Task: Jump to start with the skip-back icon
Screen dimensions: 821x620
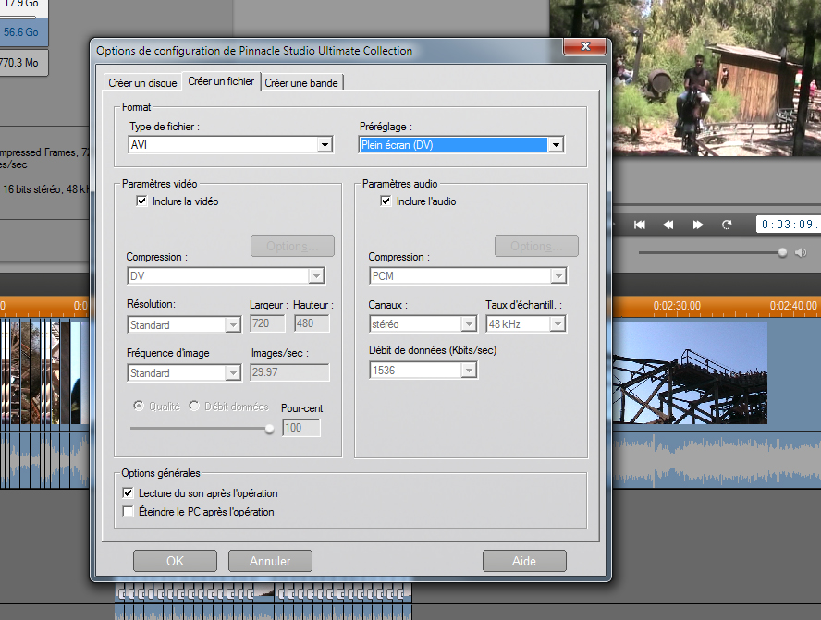Action: (x=639, y=225)
